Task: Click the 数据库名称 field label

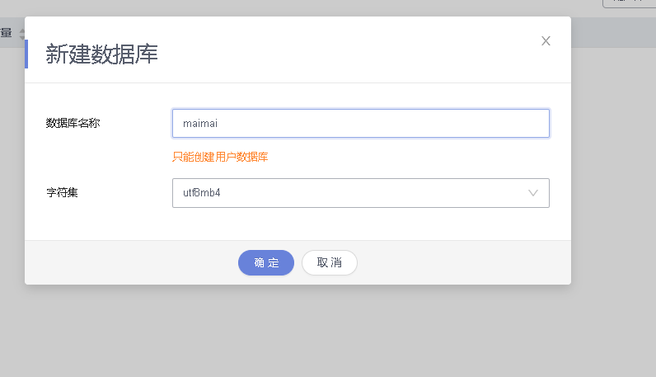Action: coord(73,124)
